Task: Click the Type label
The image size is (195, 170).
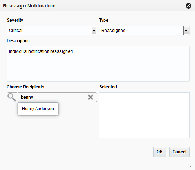Action: pos(104,20)
